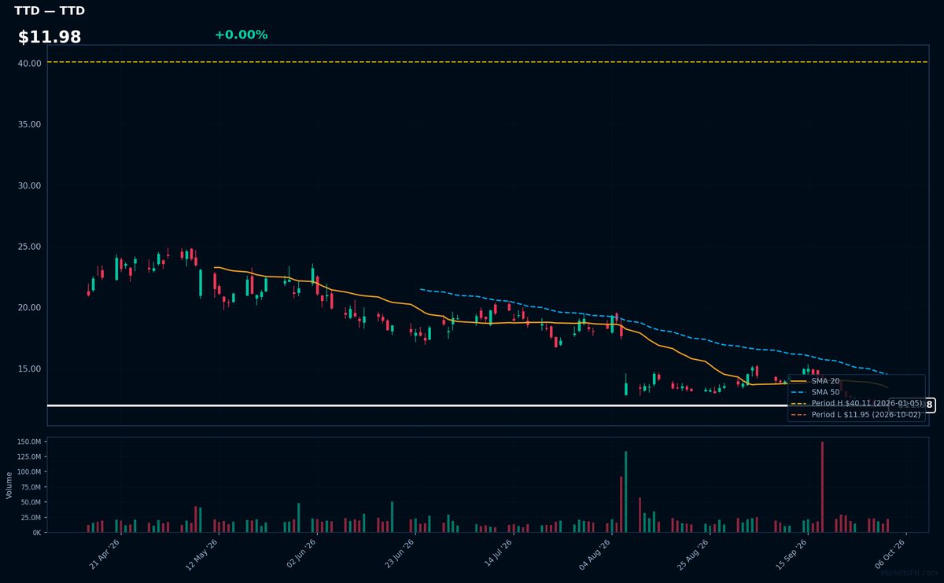This screenshot has height=583, width=944.
Task: Click the 04 Aug '26 date label
Action: point(595,553)
